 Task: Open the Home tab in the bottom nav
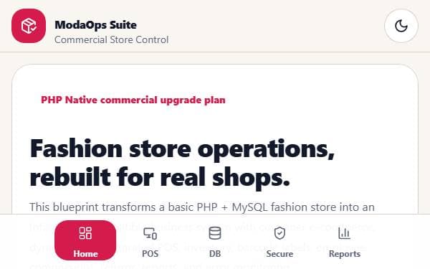85,240
